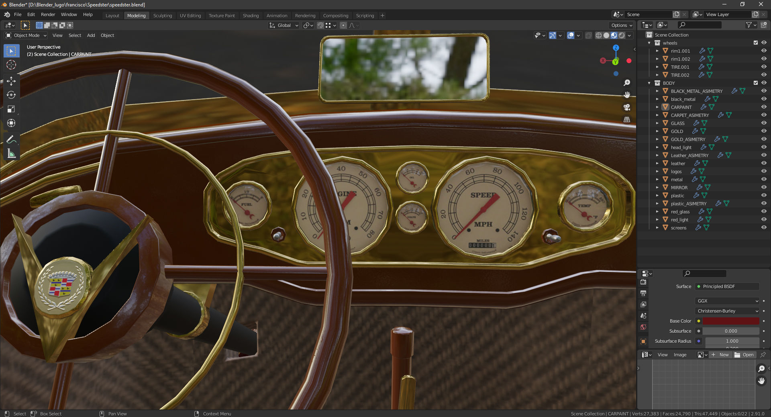Collapse the wheels collection
Viewport: 771px width, 417px height.
point(649,43)
